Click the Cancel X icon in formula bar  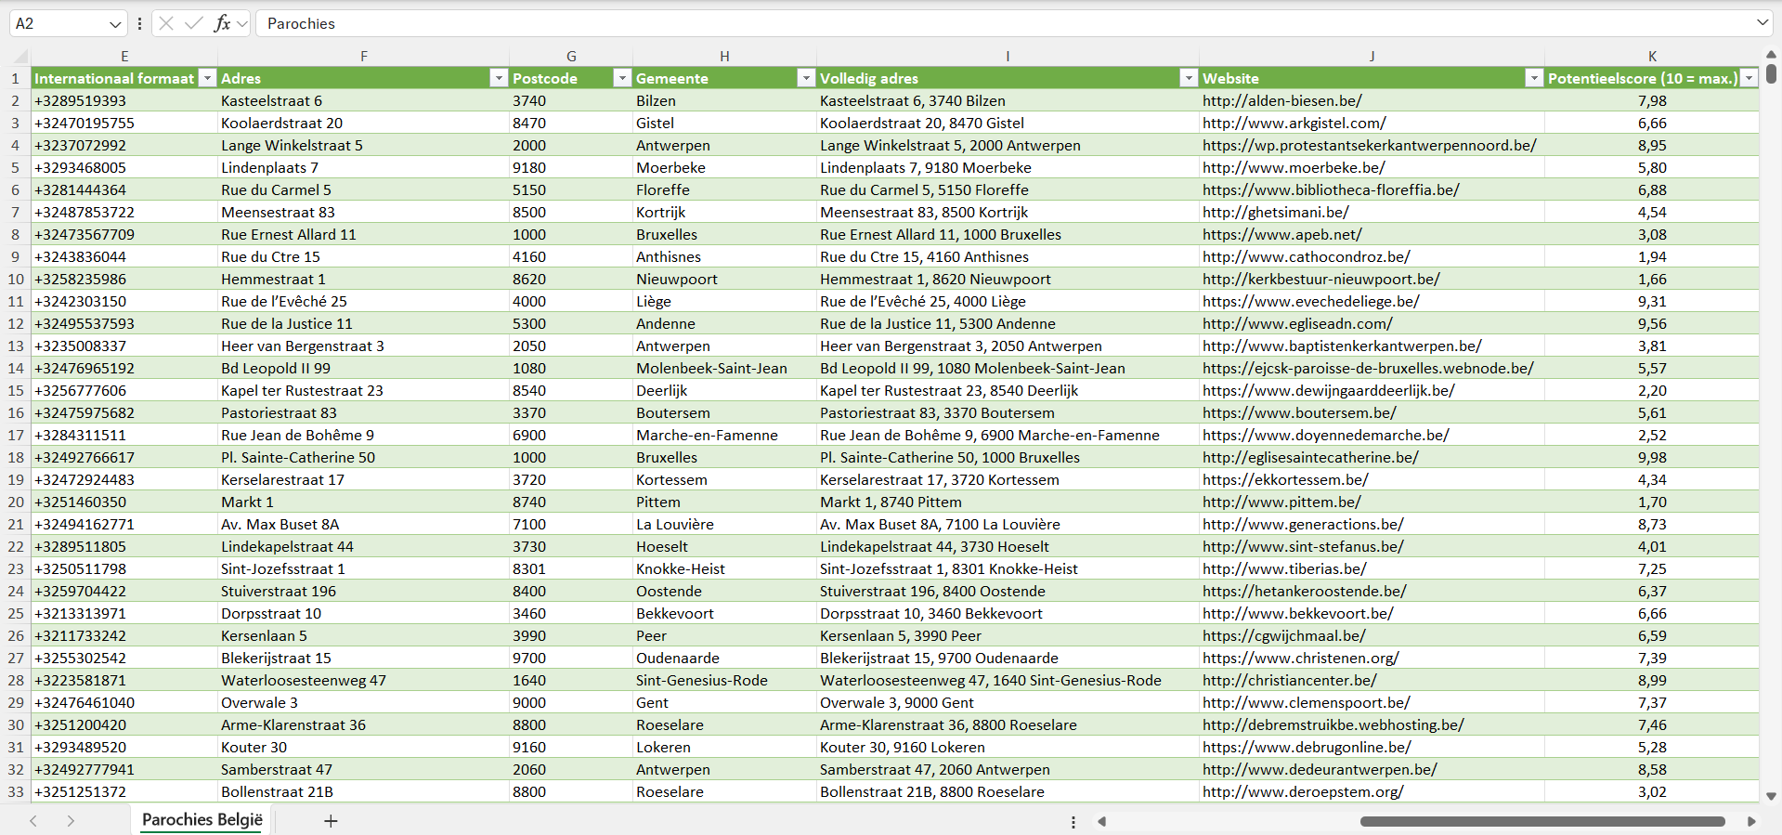click(x=166, y=23)
